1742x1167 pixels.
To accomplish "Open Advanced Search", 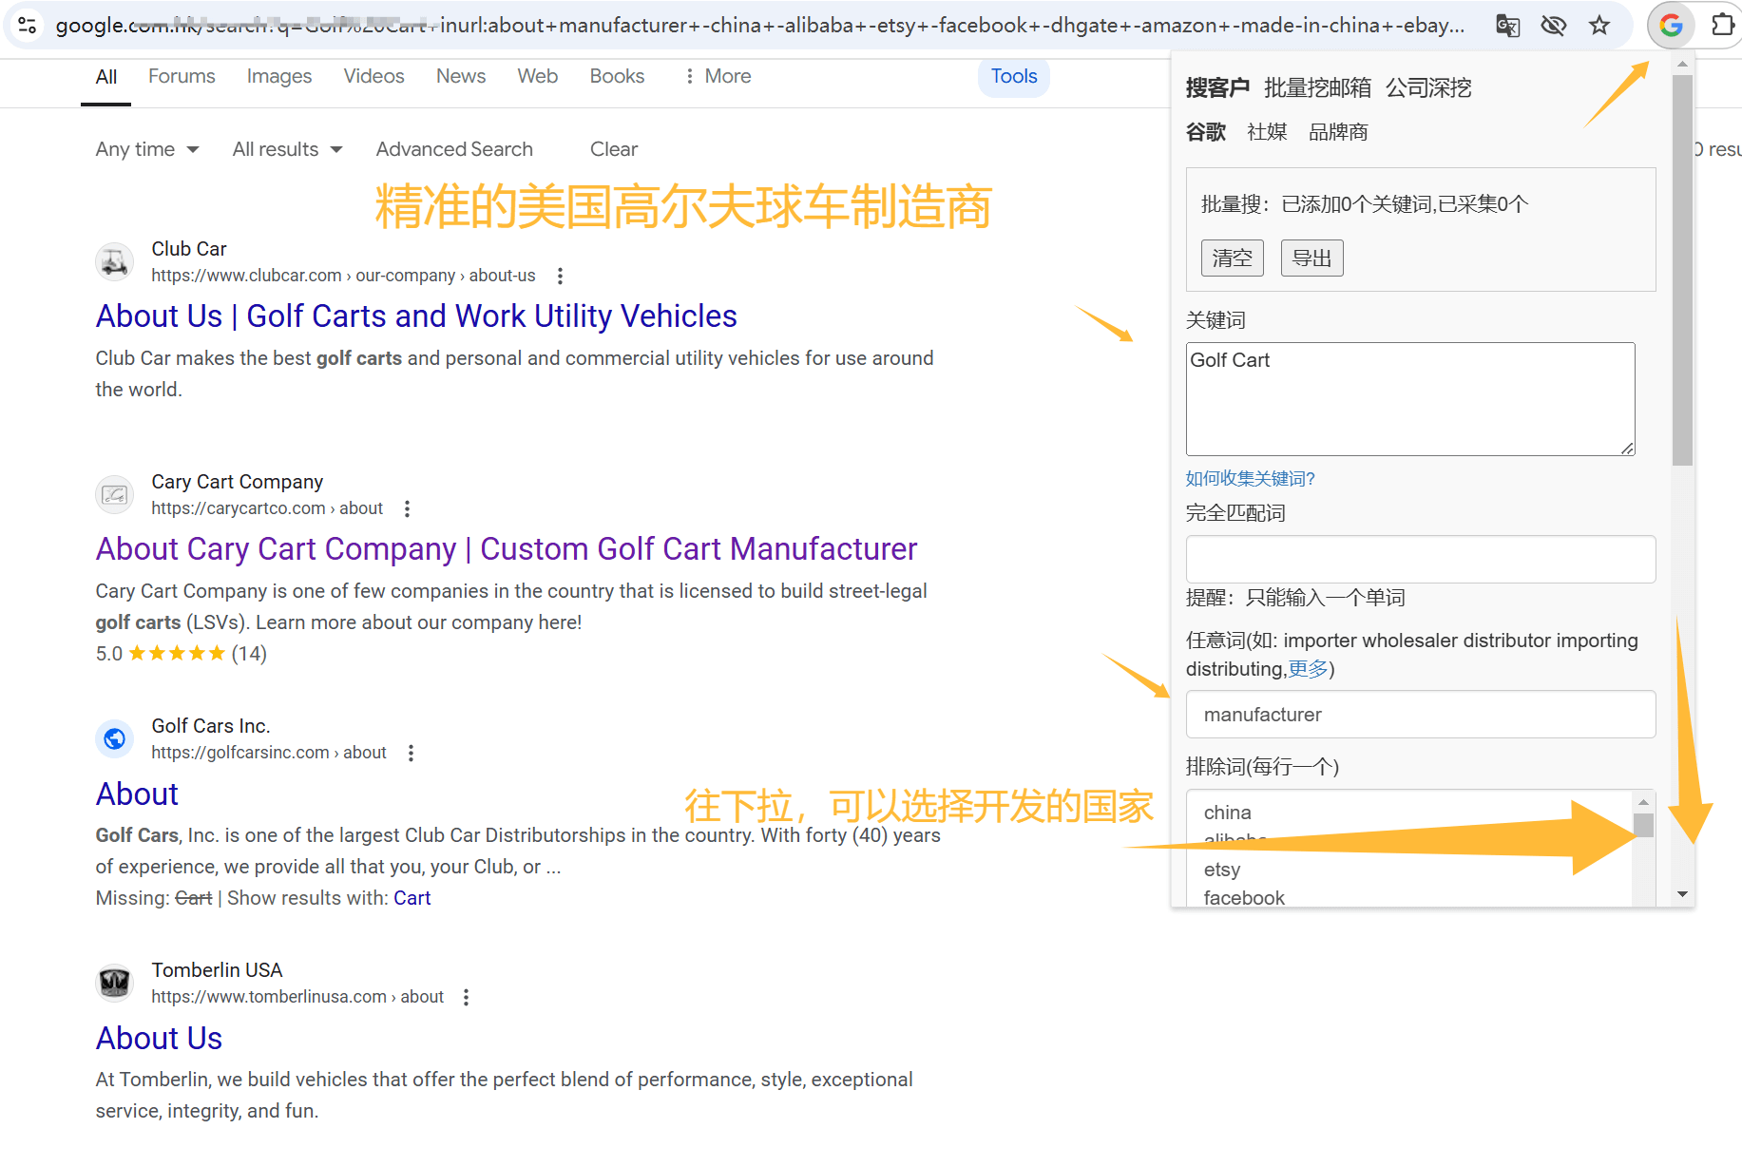I will (x=454, y=149).
